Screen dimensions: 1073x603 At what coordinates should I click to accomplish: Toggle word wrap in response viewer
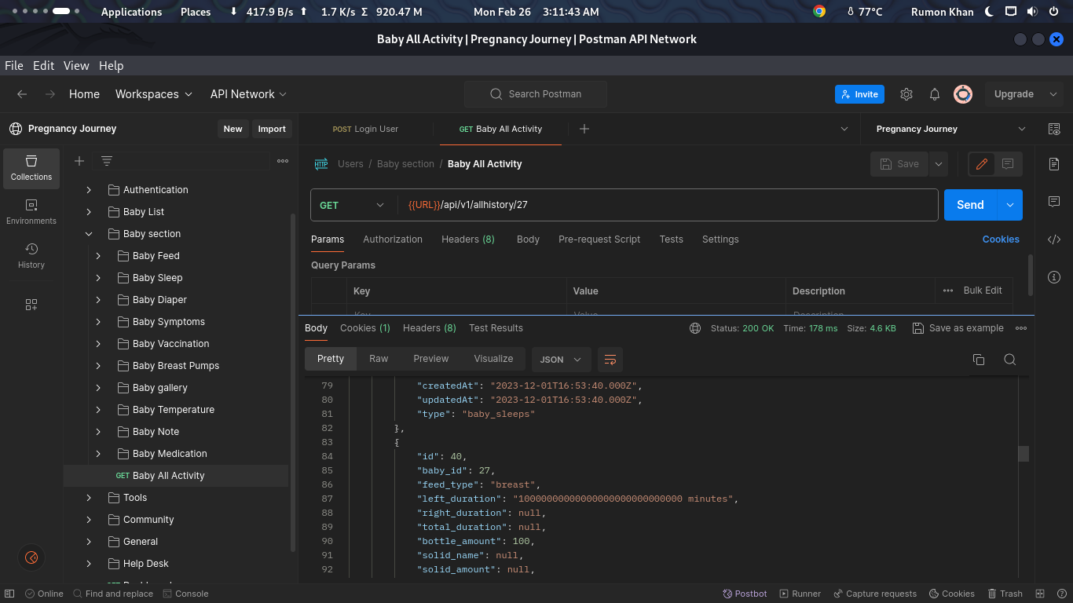click(610, 360)
